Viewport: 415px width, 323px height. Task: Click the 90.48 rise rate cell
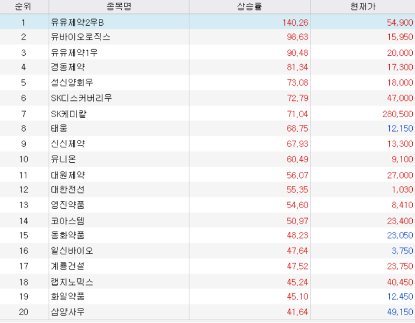click(298, 52)
